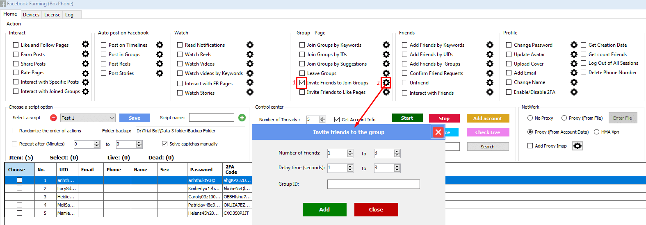
Task: Click the Search button
Action: 488,147
